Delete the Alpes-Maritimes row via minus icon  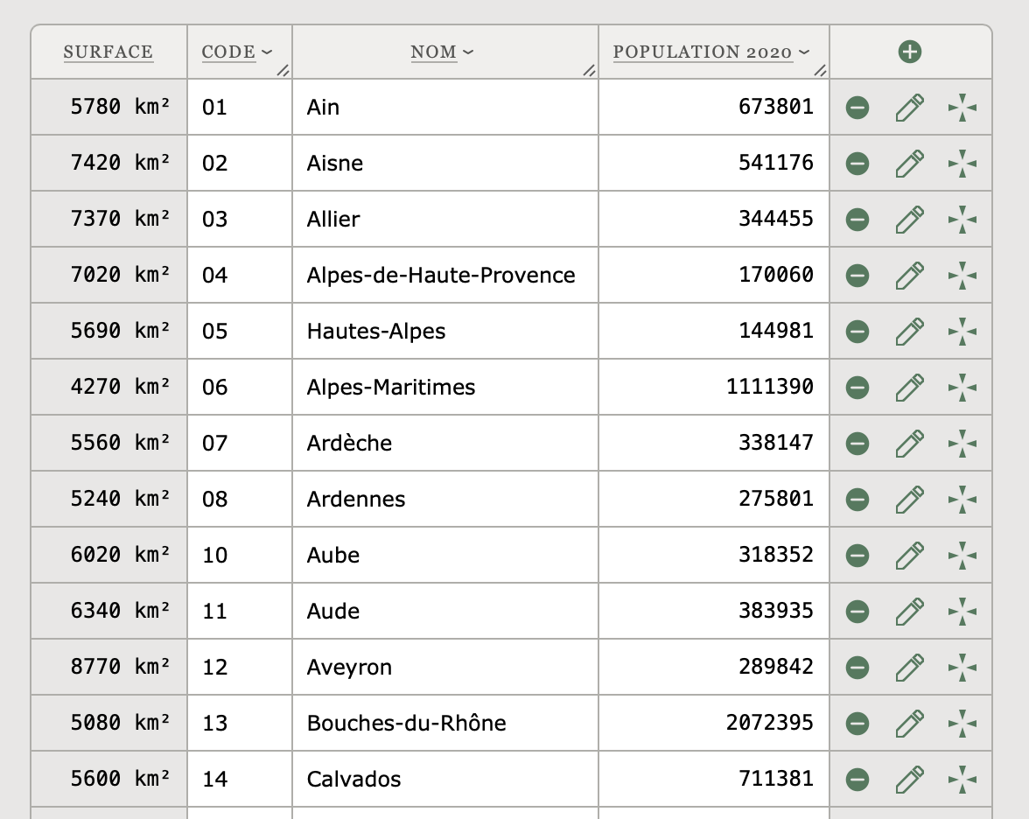click(857, 388)
